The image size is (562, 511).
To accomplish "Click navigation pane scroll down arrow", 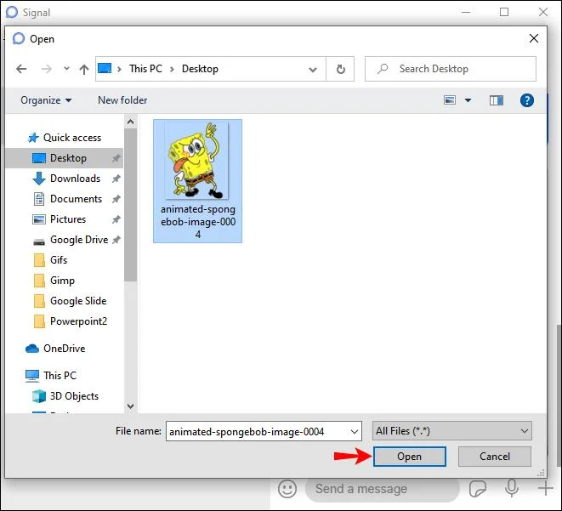I will tap(130, 406).
